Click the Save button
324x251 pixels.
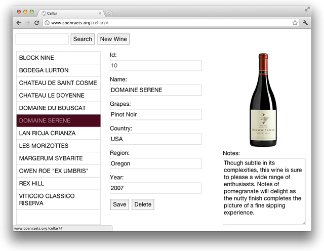click(119, 204)
